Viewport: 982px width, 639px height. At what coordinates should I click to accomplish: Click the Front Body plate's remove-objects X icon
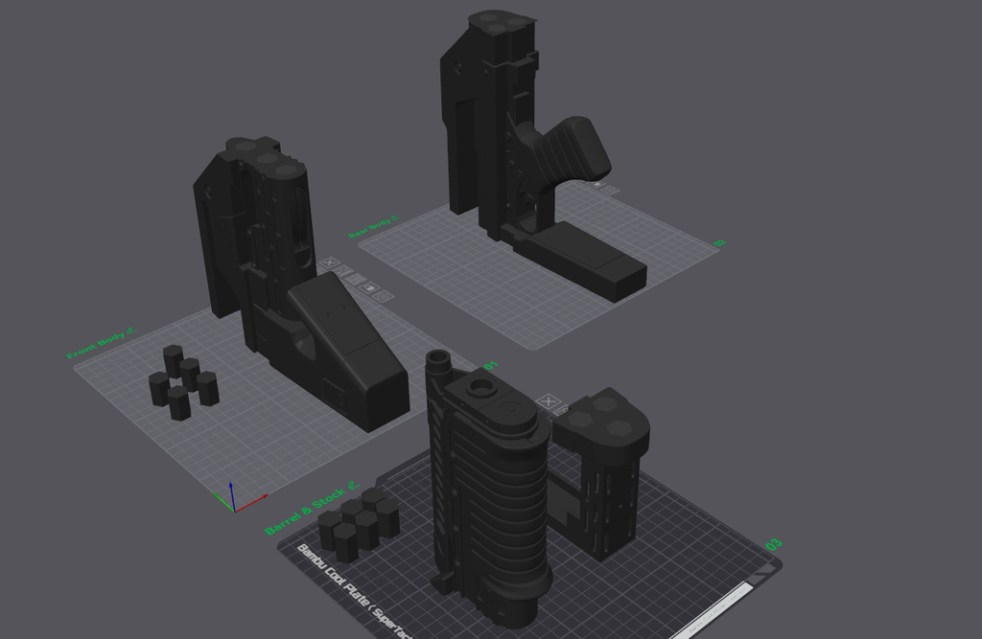click(330, 262)
